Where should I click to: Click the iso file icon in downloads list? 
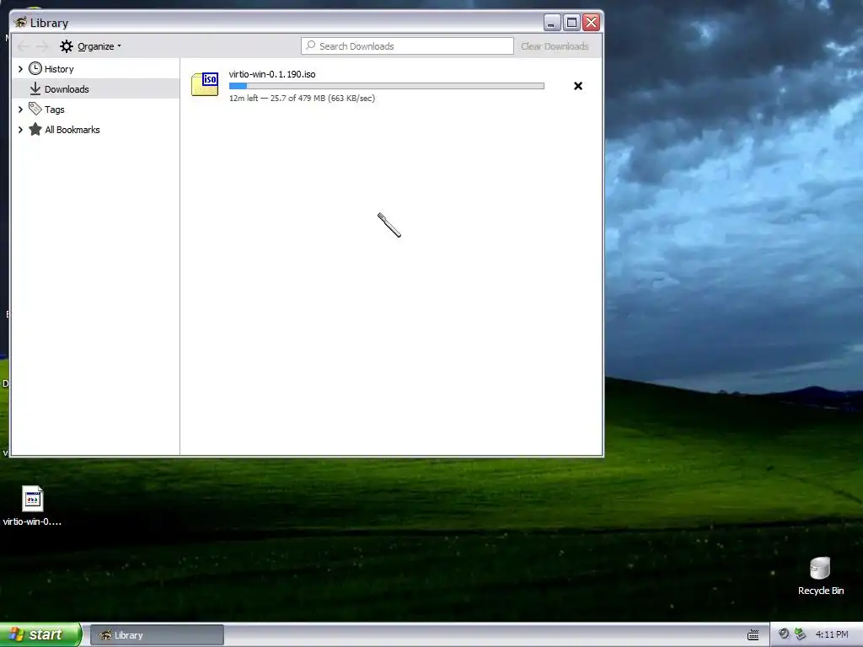pyautogui.click(x=205, y=83)
